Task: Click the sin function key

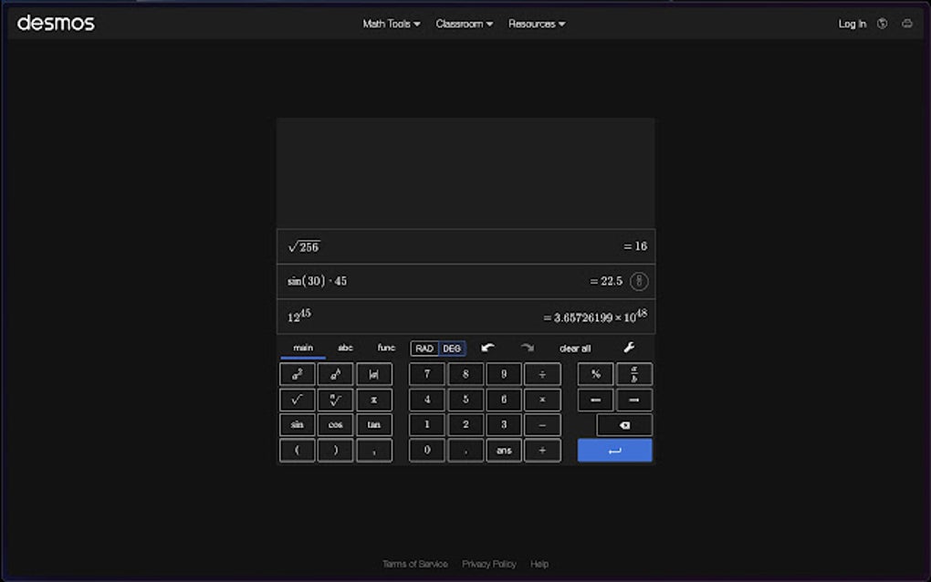Action: click(297, 424)
